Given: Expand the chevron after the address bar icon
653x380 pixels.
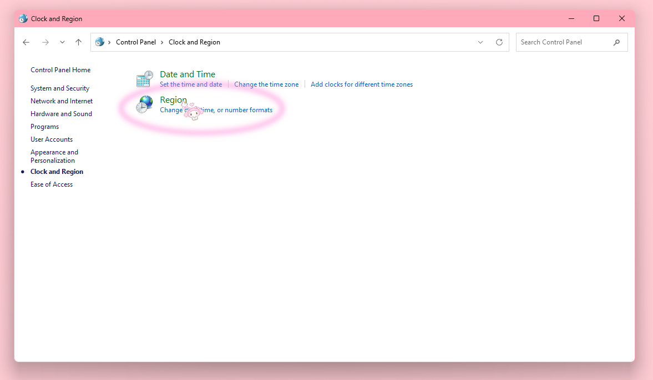Looking at the screenshot, I should click(109, 42).
